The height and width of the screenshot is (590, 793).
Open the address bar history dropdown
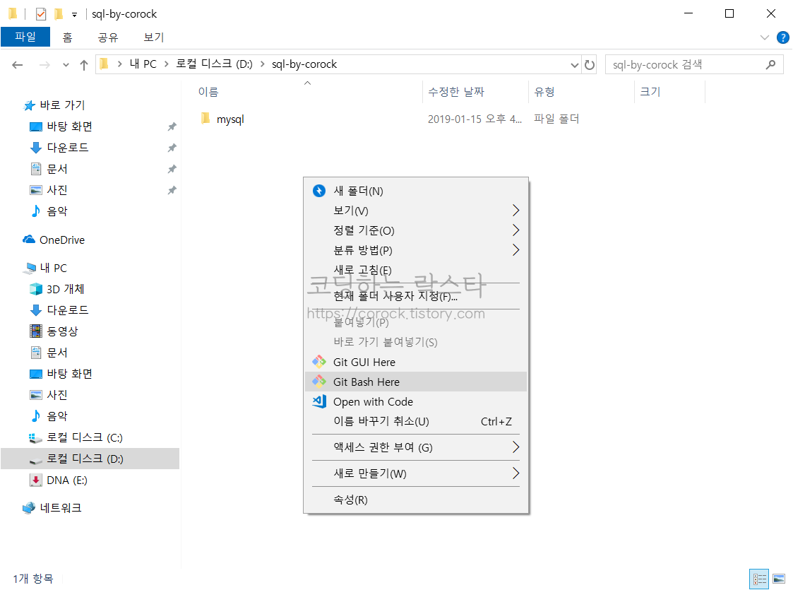tap(574, 64)
